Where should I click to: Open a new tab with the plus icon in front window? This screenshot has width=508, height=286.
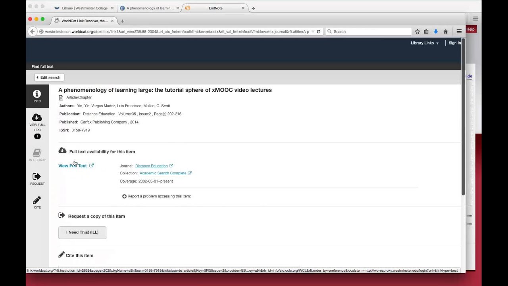click(x=122, y=21)
